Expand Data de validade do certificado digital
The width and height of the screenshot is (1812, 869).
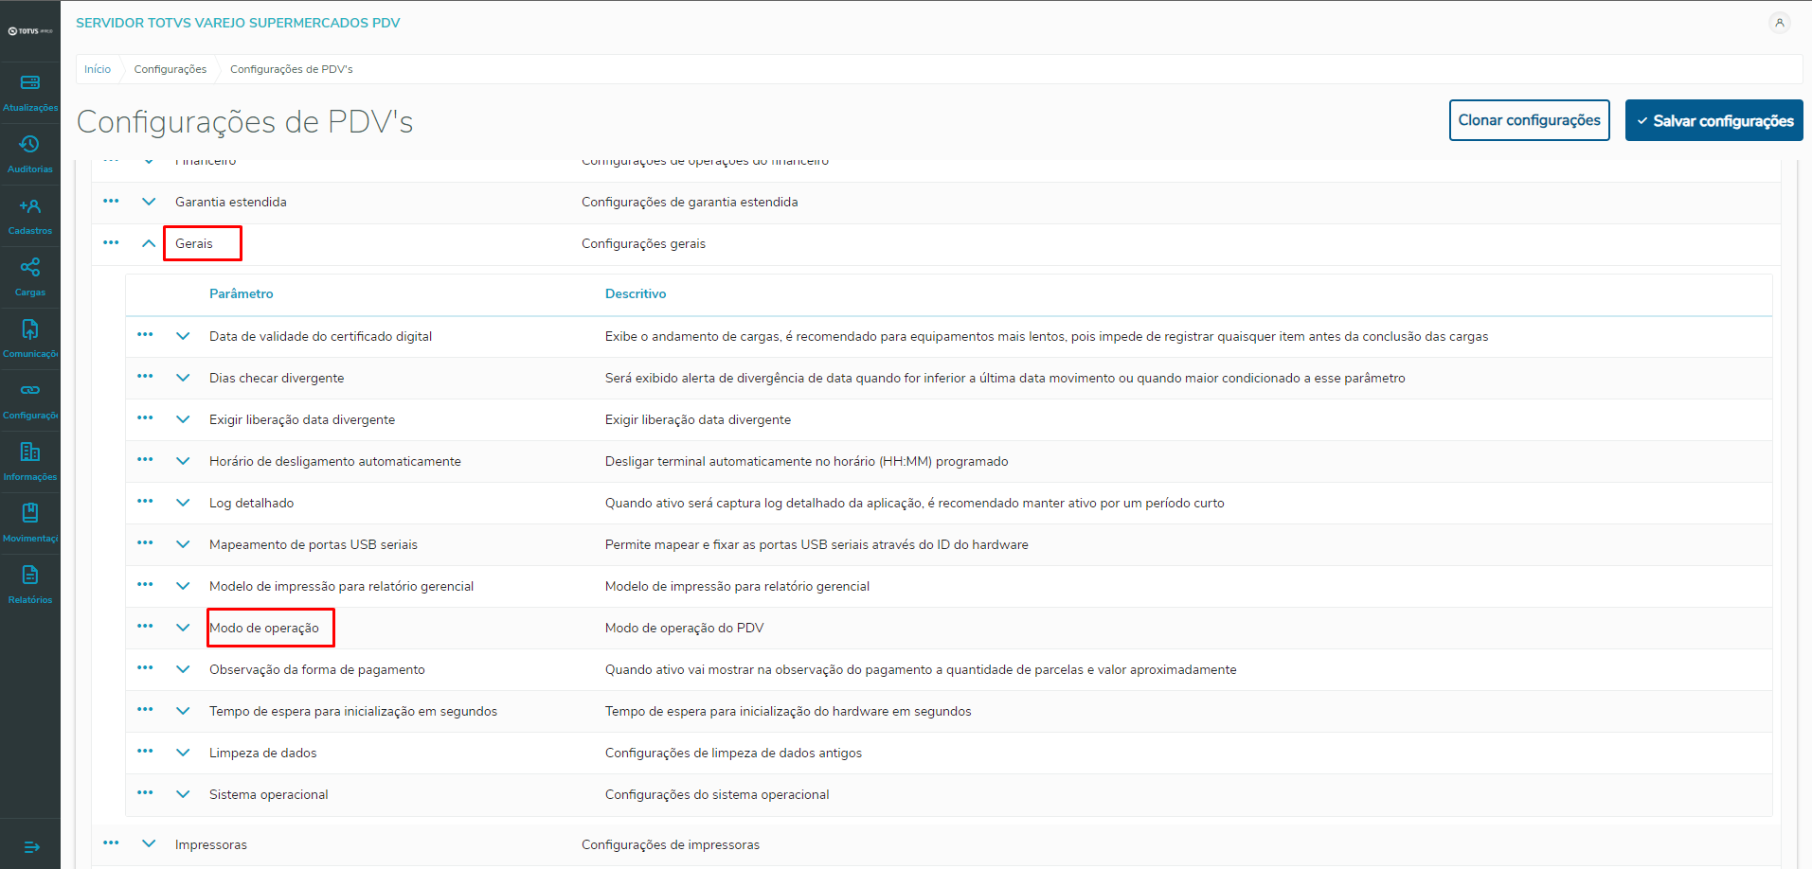pyautogui.click(x=183, y=336)
